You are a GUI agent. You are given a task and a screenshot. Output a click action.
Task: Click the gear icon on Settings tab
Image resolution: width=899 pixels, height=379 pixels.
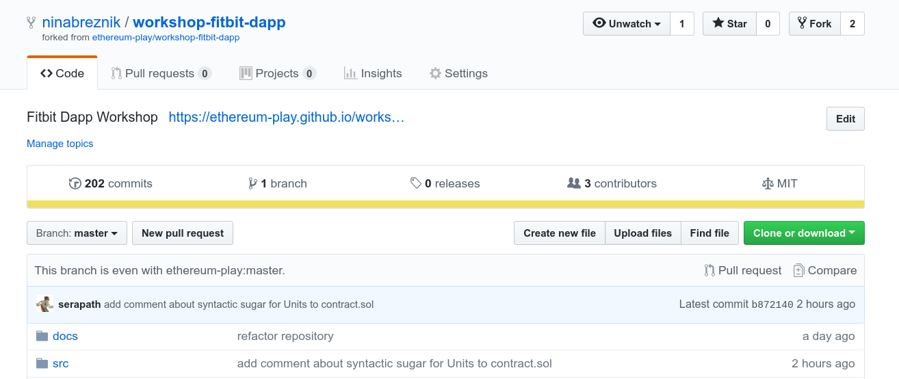[435, 73]
